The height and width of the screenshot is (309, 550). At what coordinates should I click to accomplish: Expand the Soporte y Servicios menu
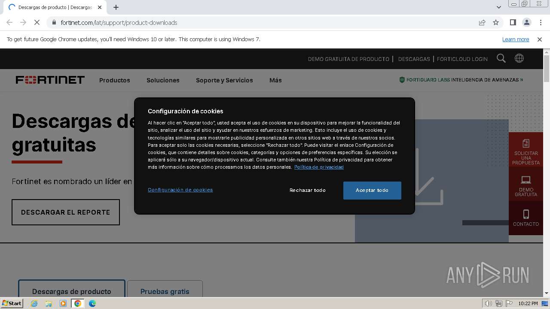click(x=224, y=80)
